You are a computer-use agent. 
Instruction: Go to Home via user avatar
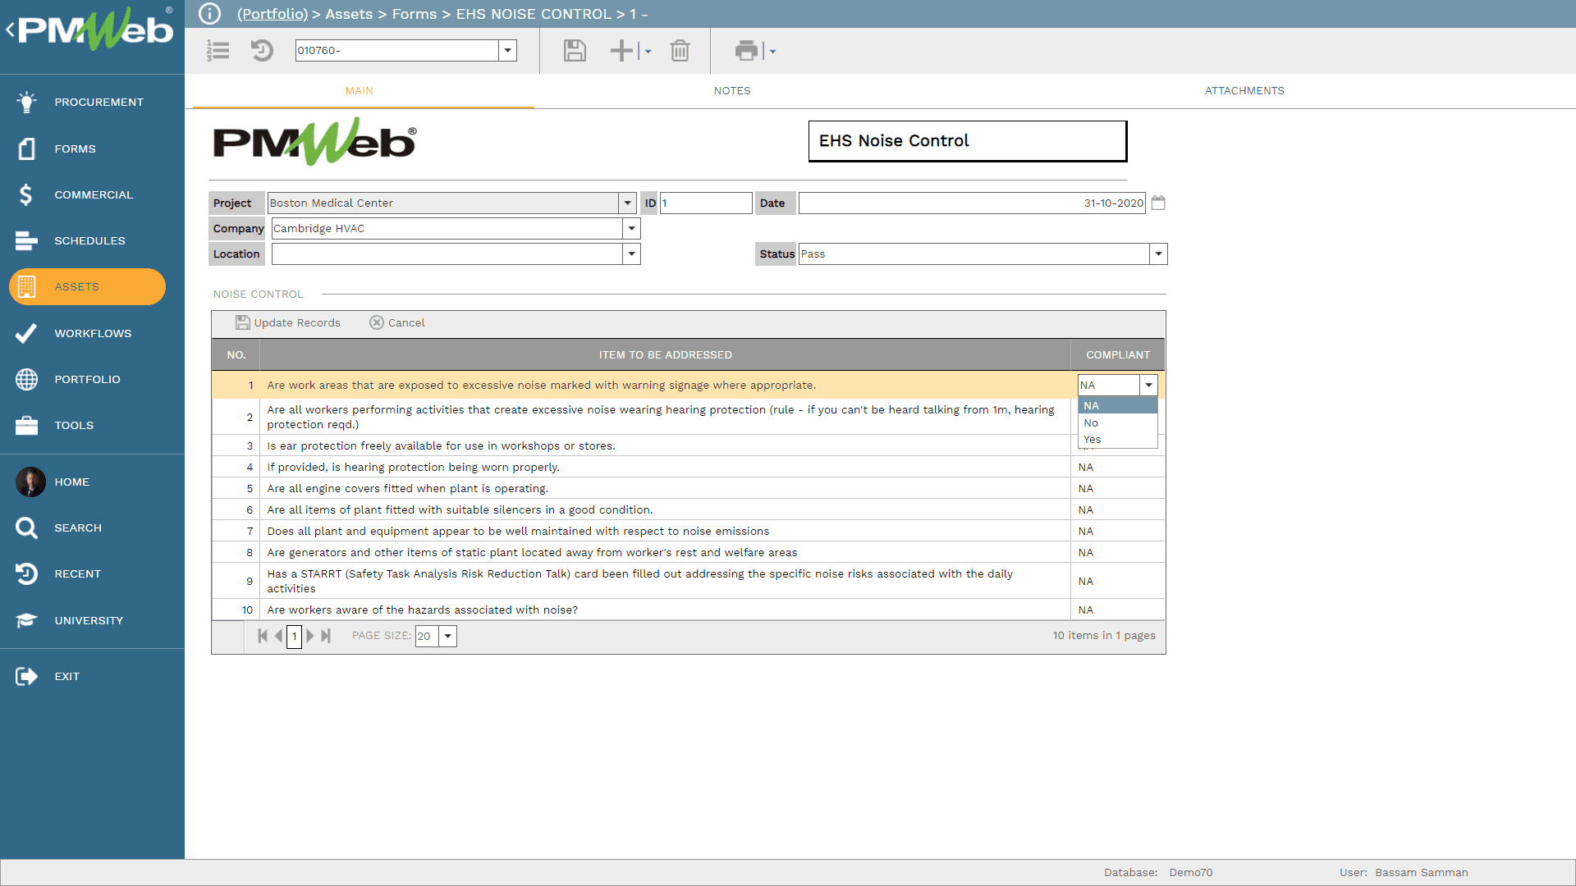pos(31,482)
